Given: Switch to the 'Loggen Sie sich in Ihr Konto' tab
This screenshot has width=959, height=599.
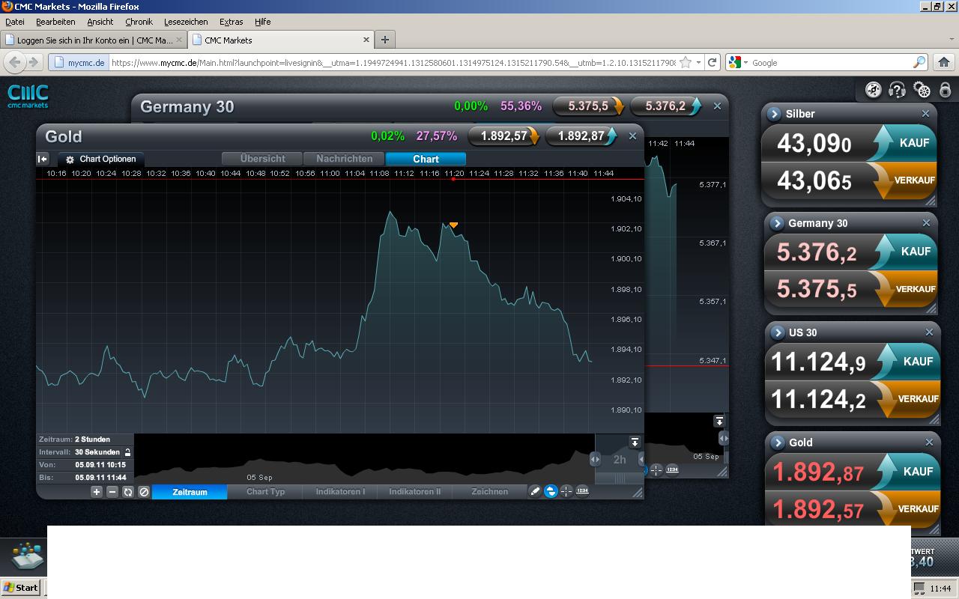Looking at the screenshot, I should coord(94,40).
